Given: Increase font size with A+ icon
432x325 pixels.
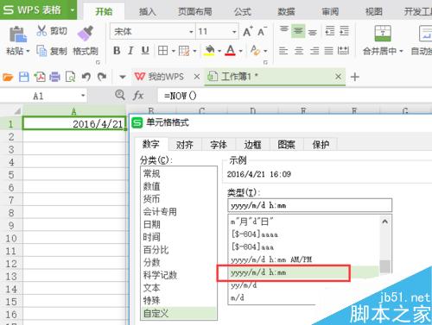Looking at the screenshot, I should point(248,31).
